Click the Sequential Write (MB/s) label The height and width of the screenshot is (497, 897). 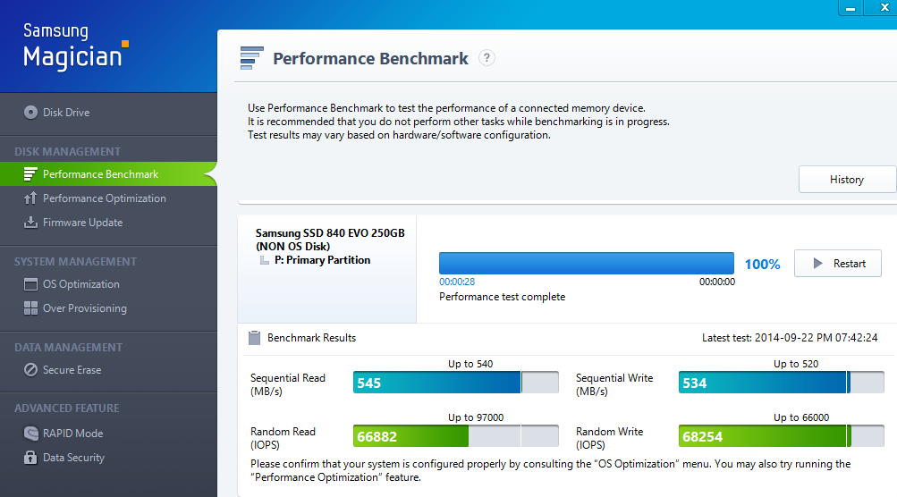[614, 384]
